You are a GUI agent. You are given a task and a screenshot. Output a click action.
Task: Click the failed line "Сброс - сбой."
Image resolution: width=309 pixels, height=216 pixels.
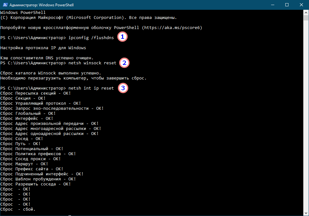coord(18,209)
